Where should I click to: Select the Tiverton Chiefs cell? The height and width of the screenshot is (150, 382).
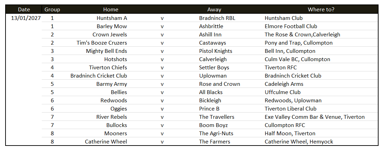pyautogui.click(x=108, y=67)
